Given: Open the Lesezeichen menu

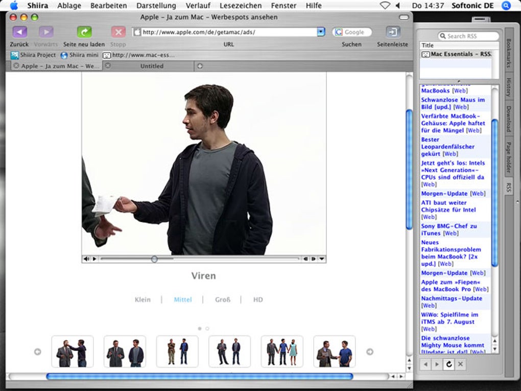Looking at the screenshot, I should click(240, 6).
